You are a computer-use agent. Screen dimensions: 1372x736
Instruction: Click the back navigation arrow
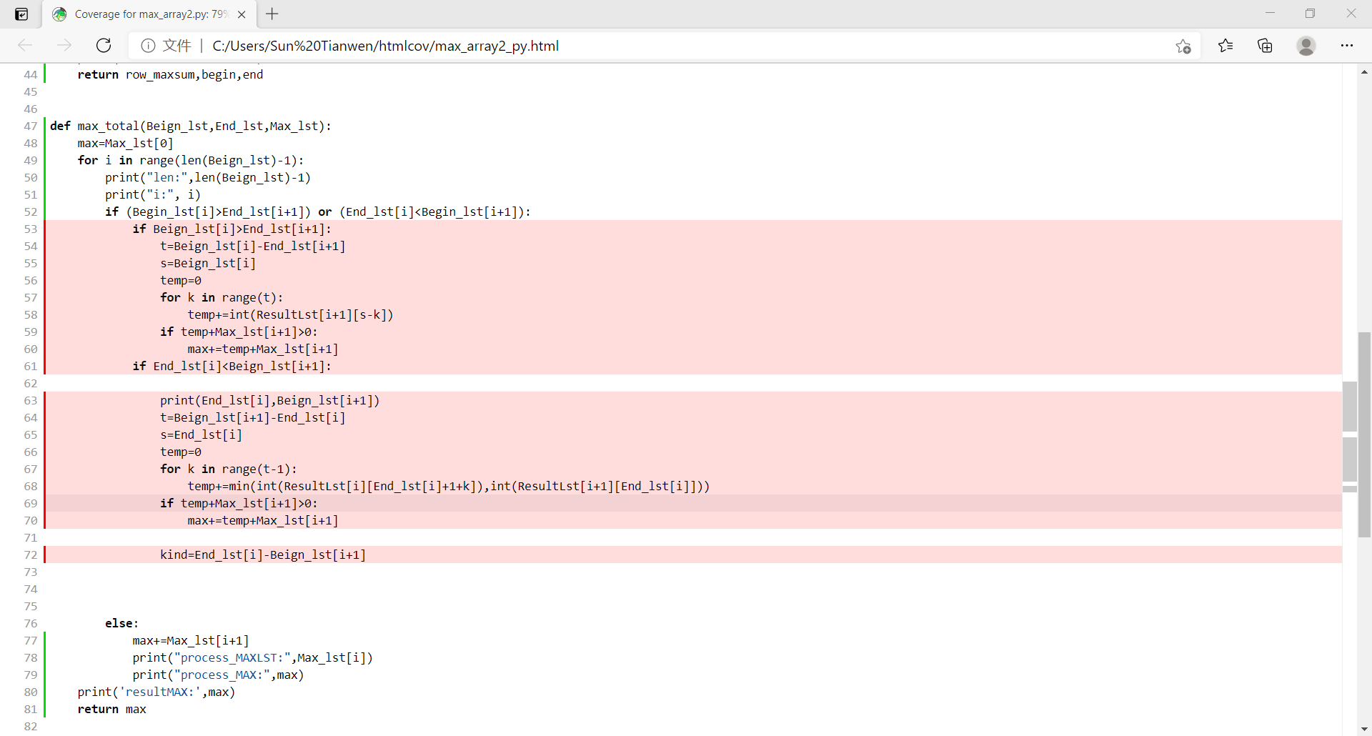click(26, 46)
